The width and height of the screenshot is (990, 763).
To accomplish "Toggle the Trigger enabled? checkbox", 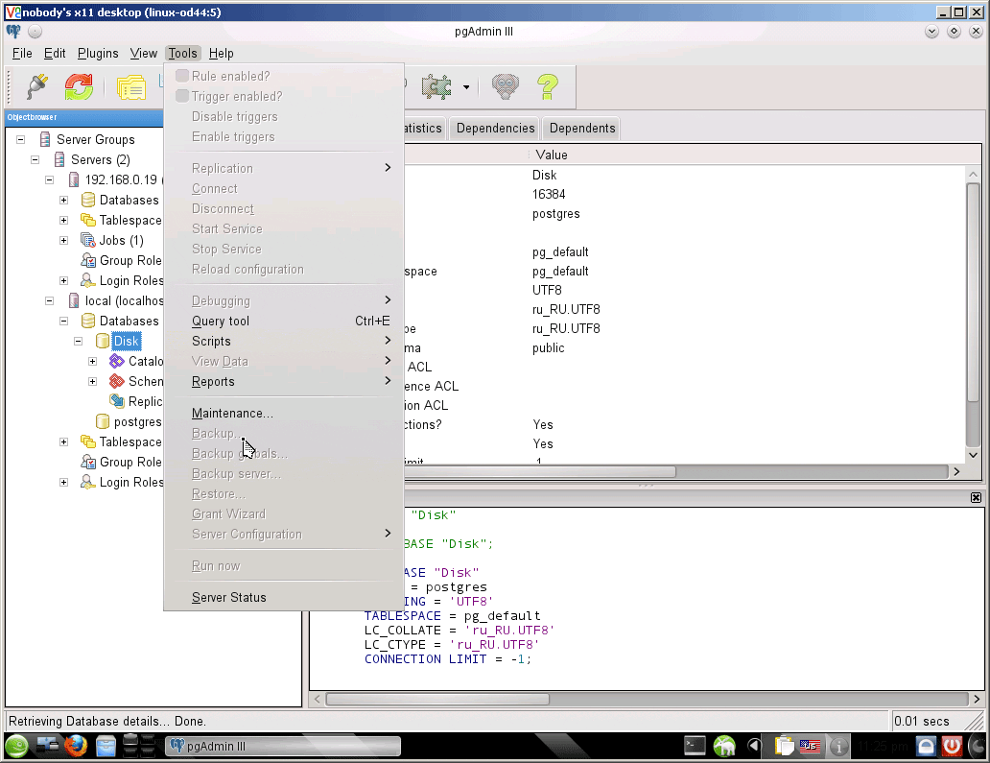I will coord(182,96).
